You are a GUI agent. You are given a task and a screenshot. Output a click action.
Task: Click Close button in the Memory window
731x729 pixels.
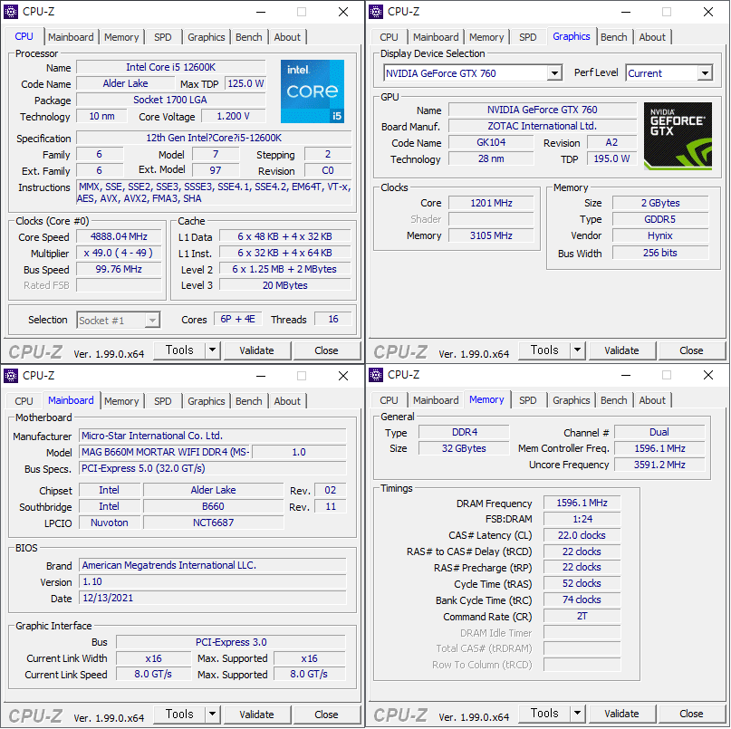691,714
